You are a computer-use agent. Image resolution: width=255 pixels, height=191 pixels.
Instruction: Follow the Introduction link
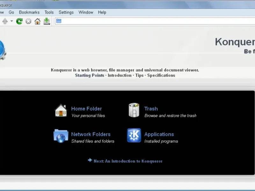[x=120, y=75]
